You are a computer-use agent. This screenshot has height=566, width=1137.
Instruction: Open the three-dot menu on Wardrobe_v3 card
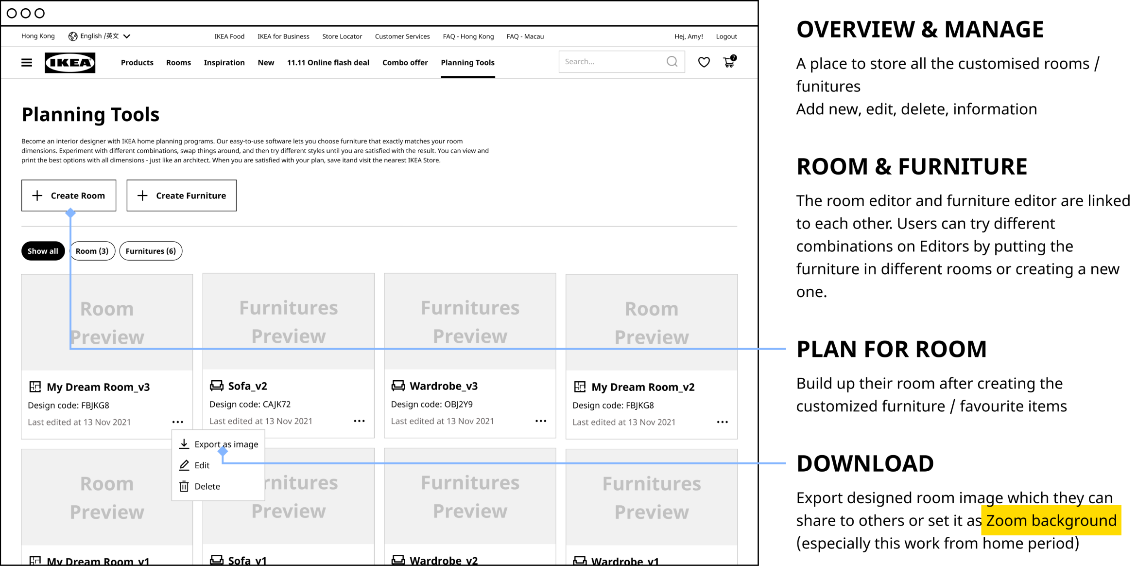pos(541,421)
